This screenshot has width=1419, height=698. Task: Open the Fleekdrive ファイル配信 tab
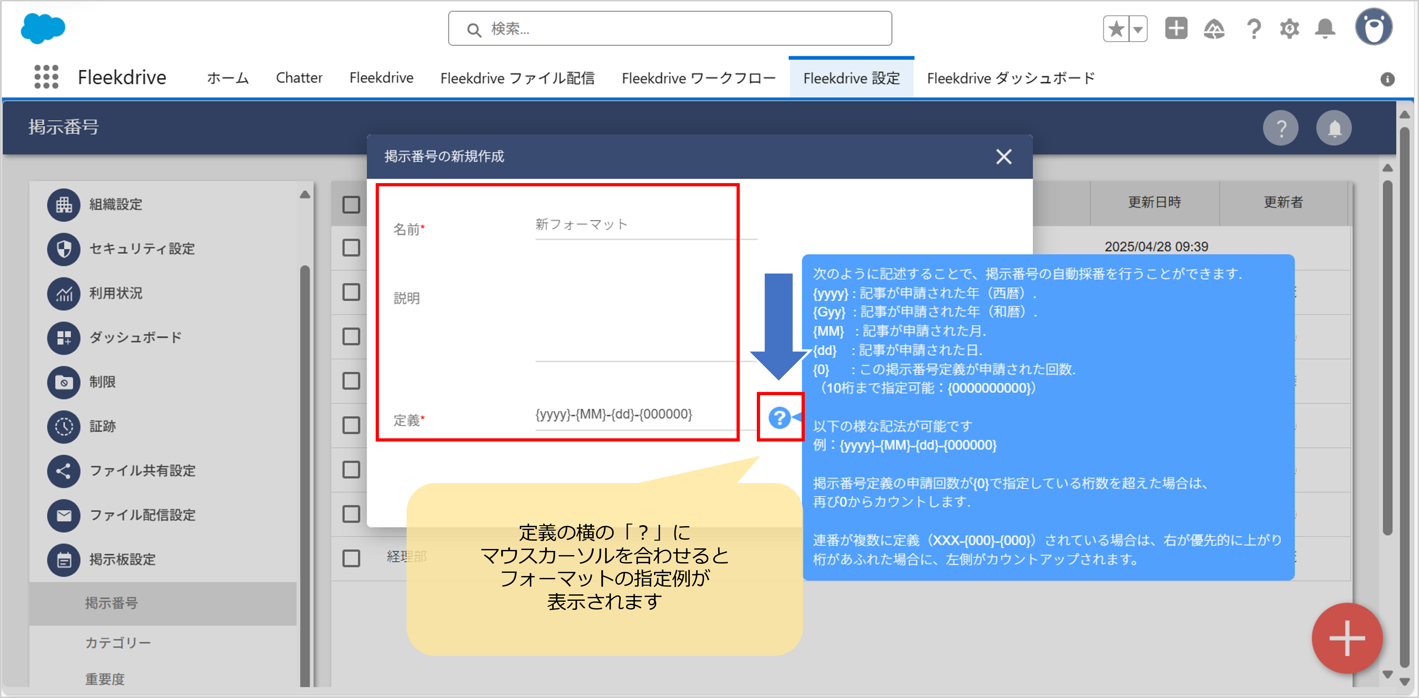pyautogui.click(x=517, y=78)
